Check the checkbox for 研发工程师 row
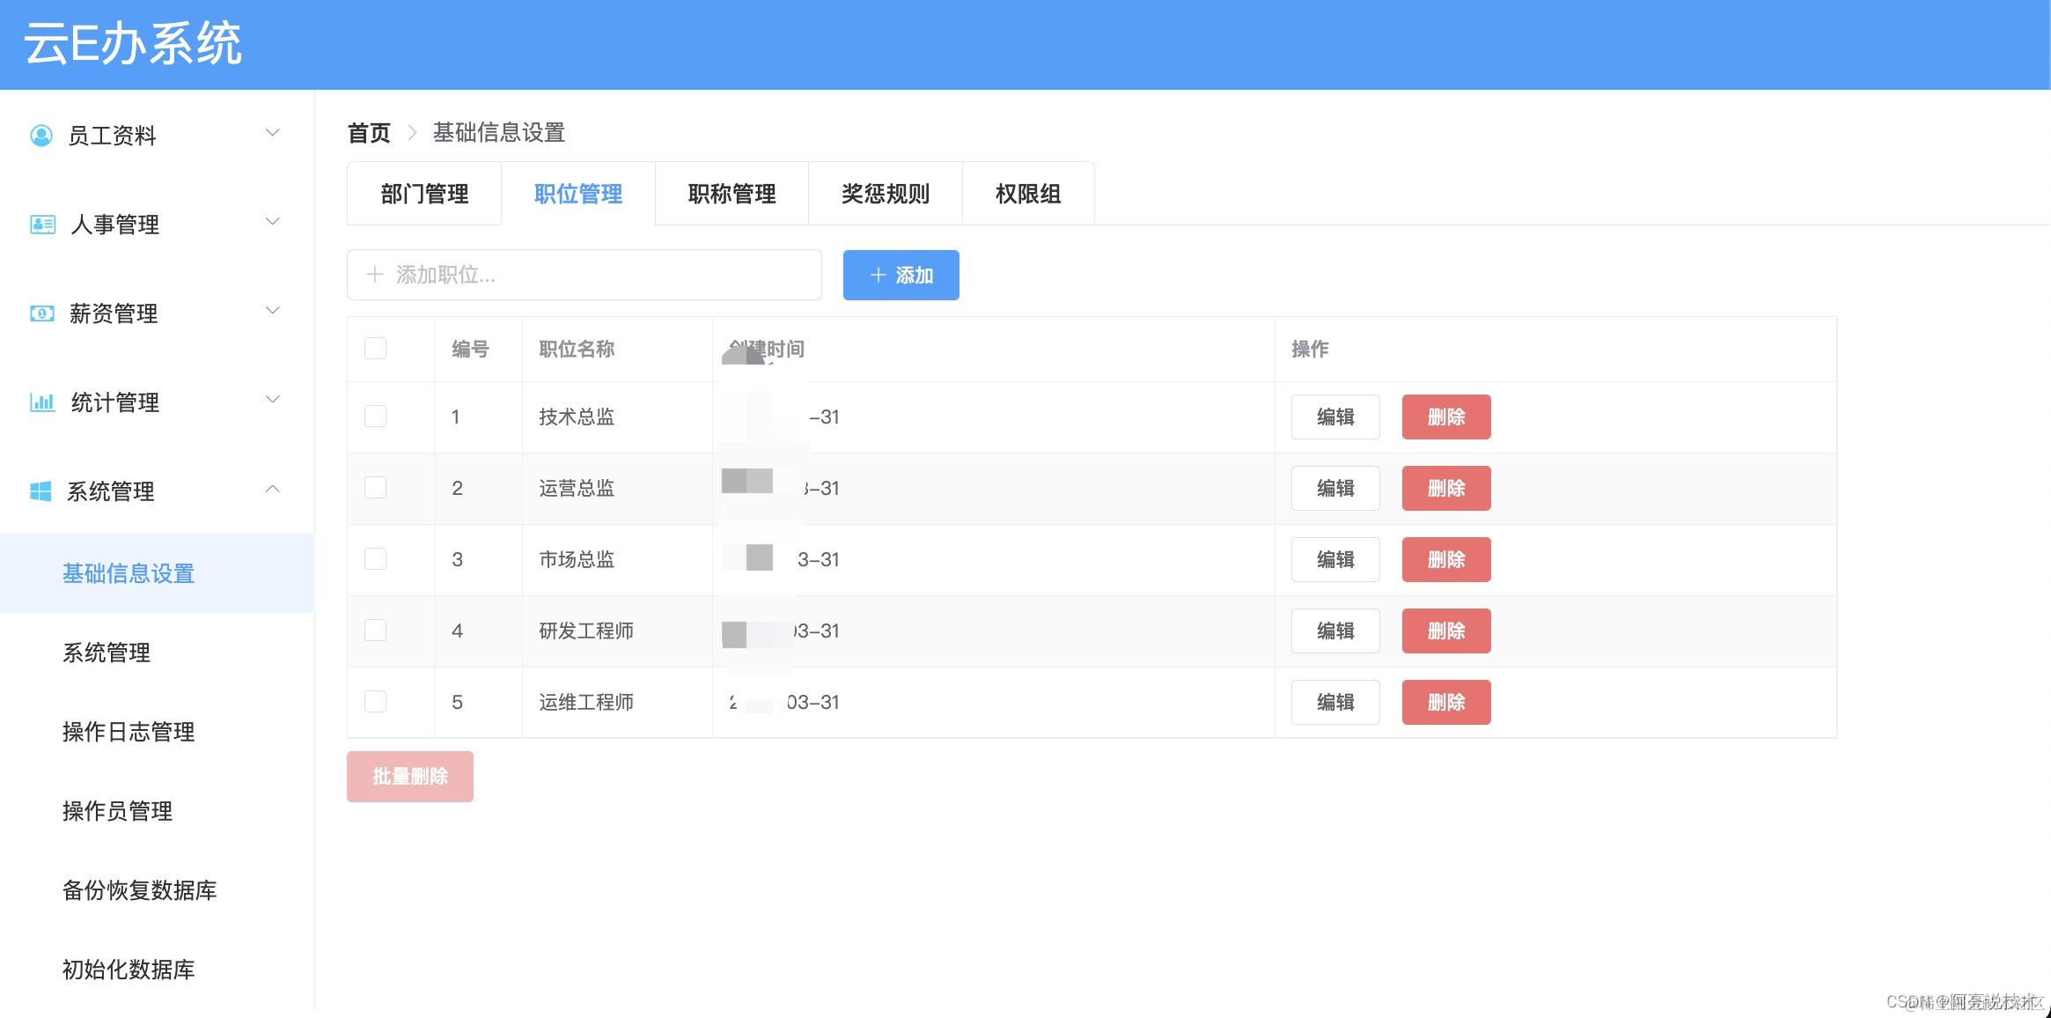 pyautogui.click(x=375, y=631)
